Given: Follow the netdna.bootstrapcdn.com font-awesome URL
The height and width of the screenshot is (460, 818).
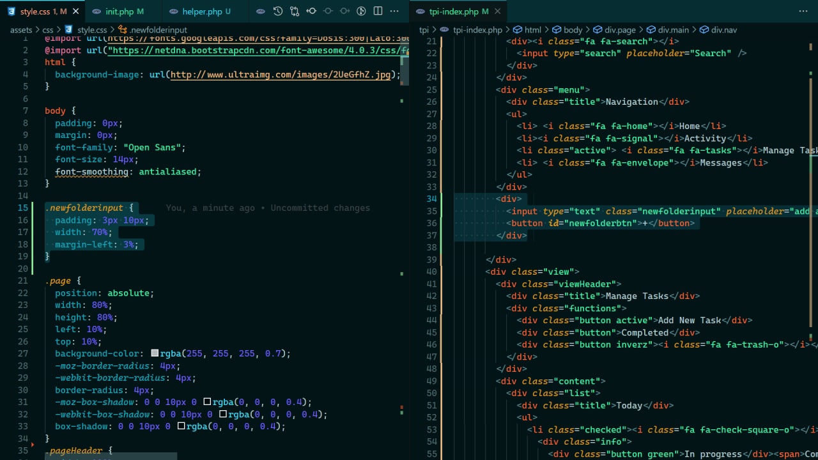Looking at the screenshot, I should click(x=258, y=50).
